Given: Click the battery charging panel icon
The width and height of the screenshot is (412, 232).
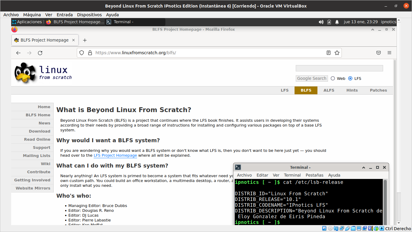Looking at the screenshot, I should click(x=329, y=22).
